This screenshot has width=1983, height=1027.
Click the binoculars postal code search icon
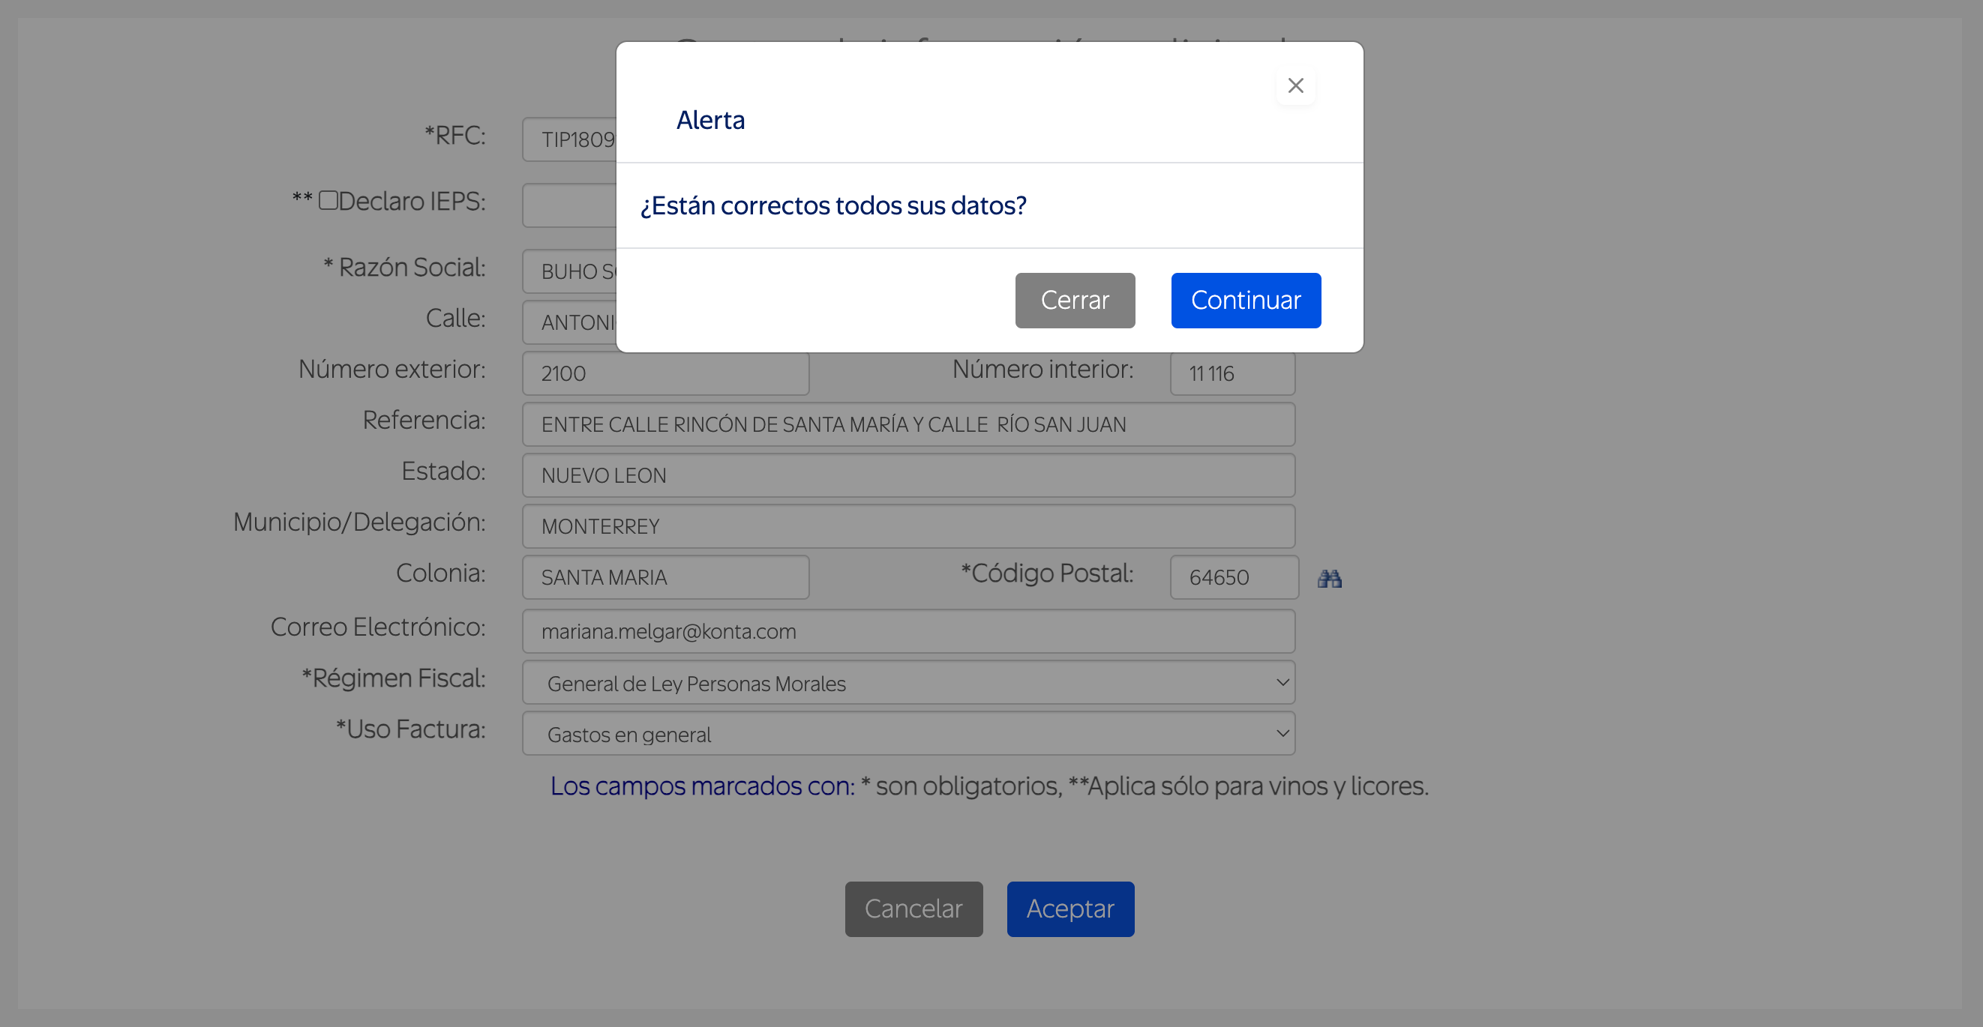pyautogui.click(x=1329, y=579)
